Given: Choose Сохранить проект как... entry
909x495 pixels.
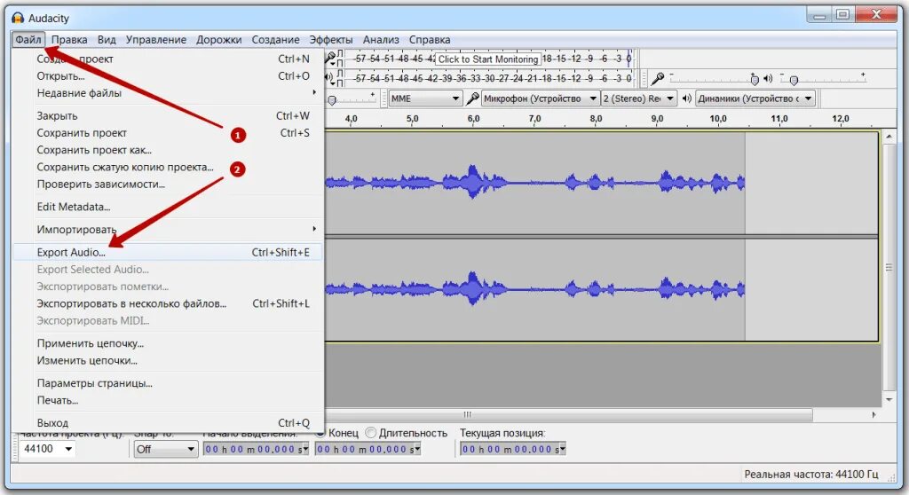Looking at the screenshot, I should [x=168, y=150].
